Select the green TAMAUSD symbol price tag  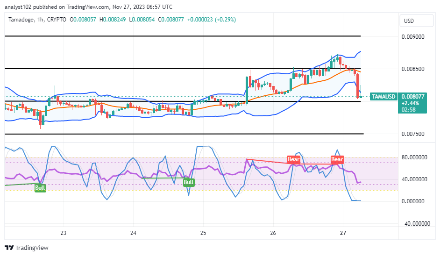(x=383, y=97)
